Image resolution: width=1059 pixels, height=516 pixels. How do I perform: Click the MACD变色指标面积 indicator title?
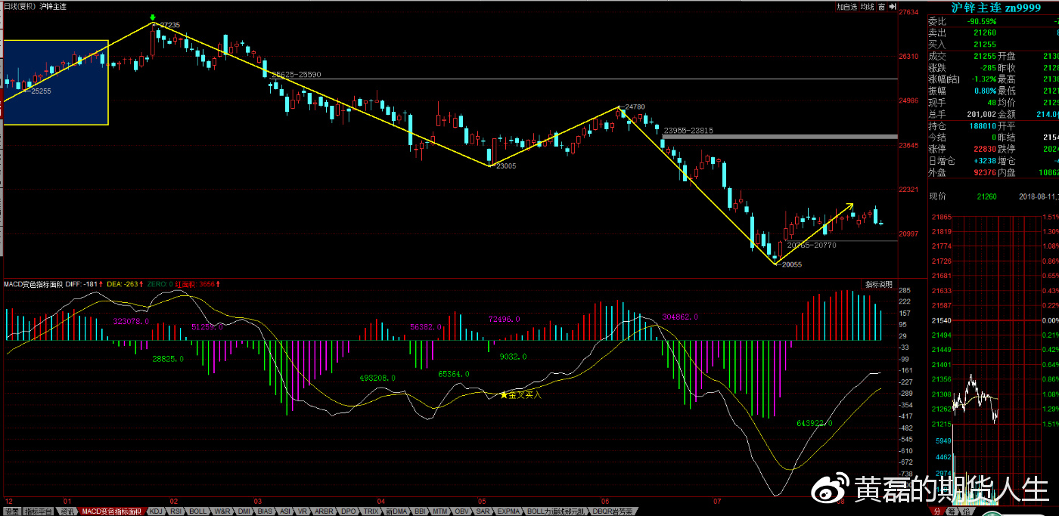click(32, 284)
